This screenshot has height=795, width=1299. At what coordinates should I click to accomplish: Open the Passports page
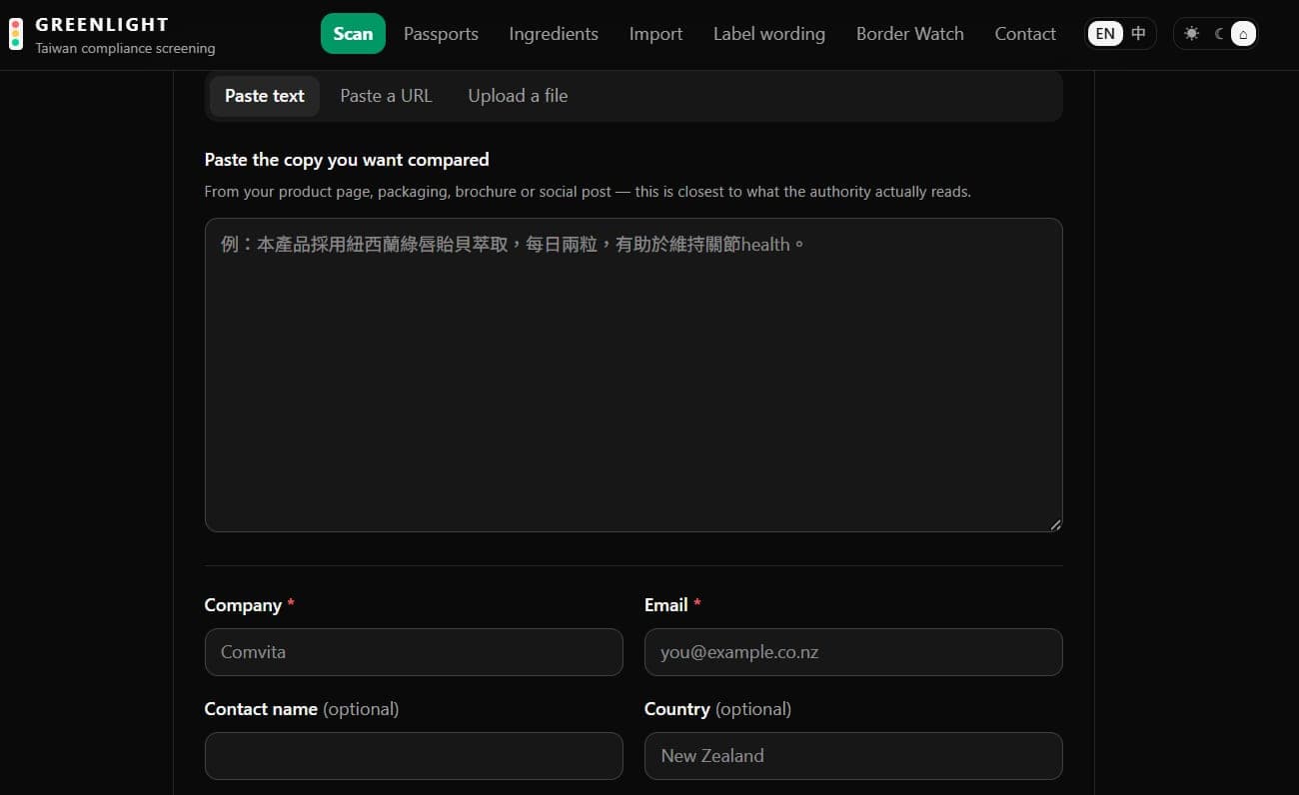click(x=441, y=34)
